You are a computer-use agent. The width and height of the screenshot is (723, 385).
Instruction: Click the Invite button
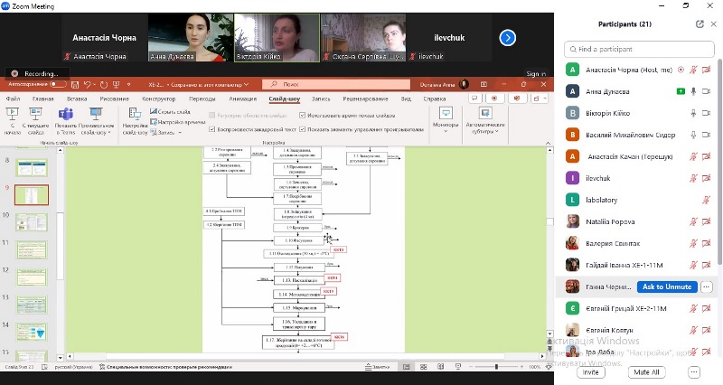coord(590,372)
